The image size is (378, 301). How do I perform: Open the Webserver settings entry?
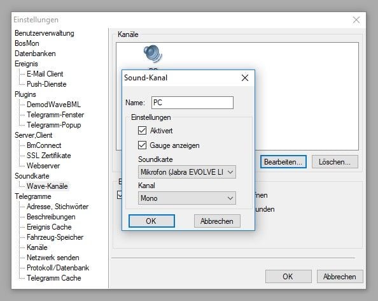tap(43, 166)
